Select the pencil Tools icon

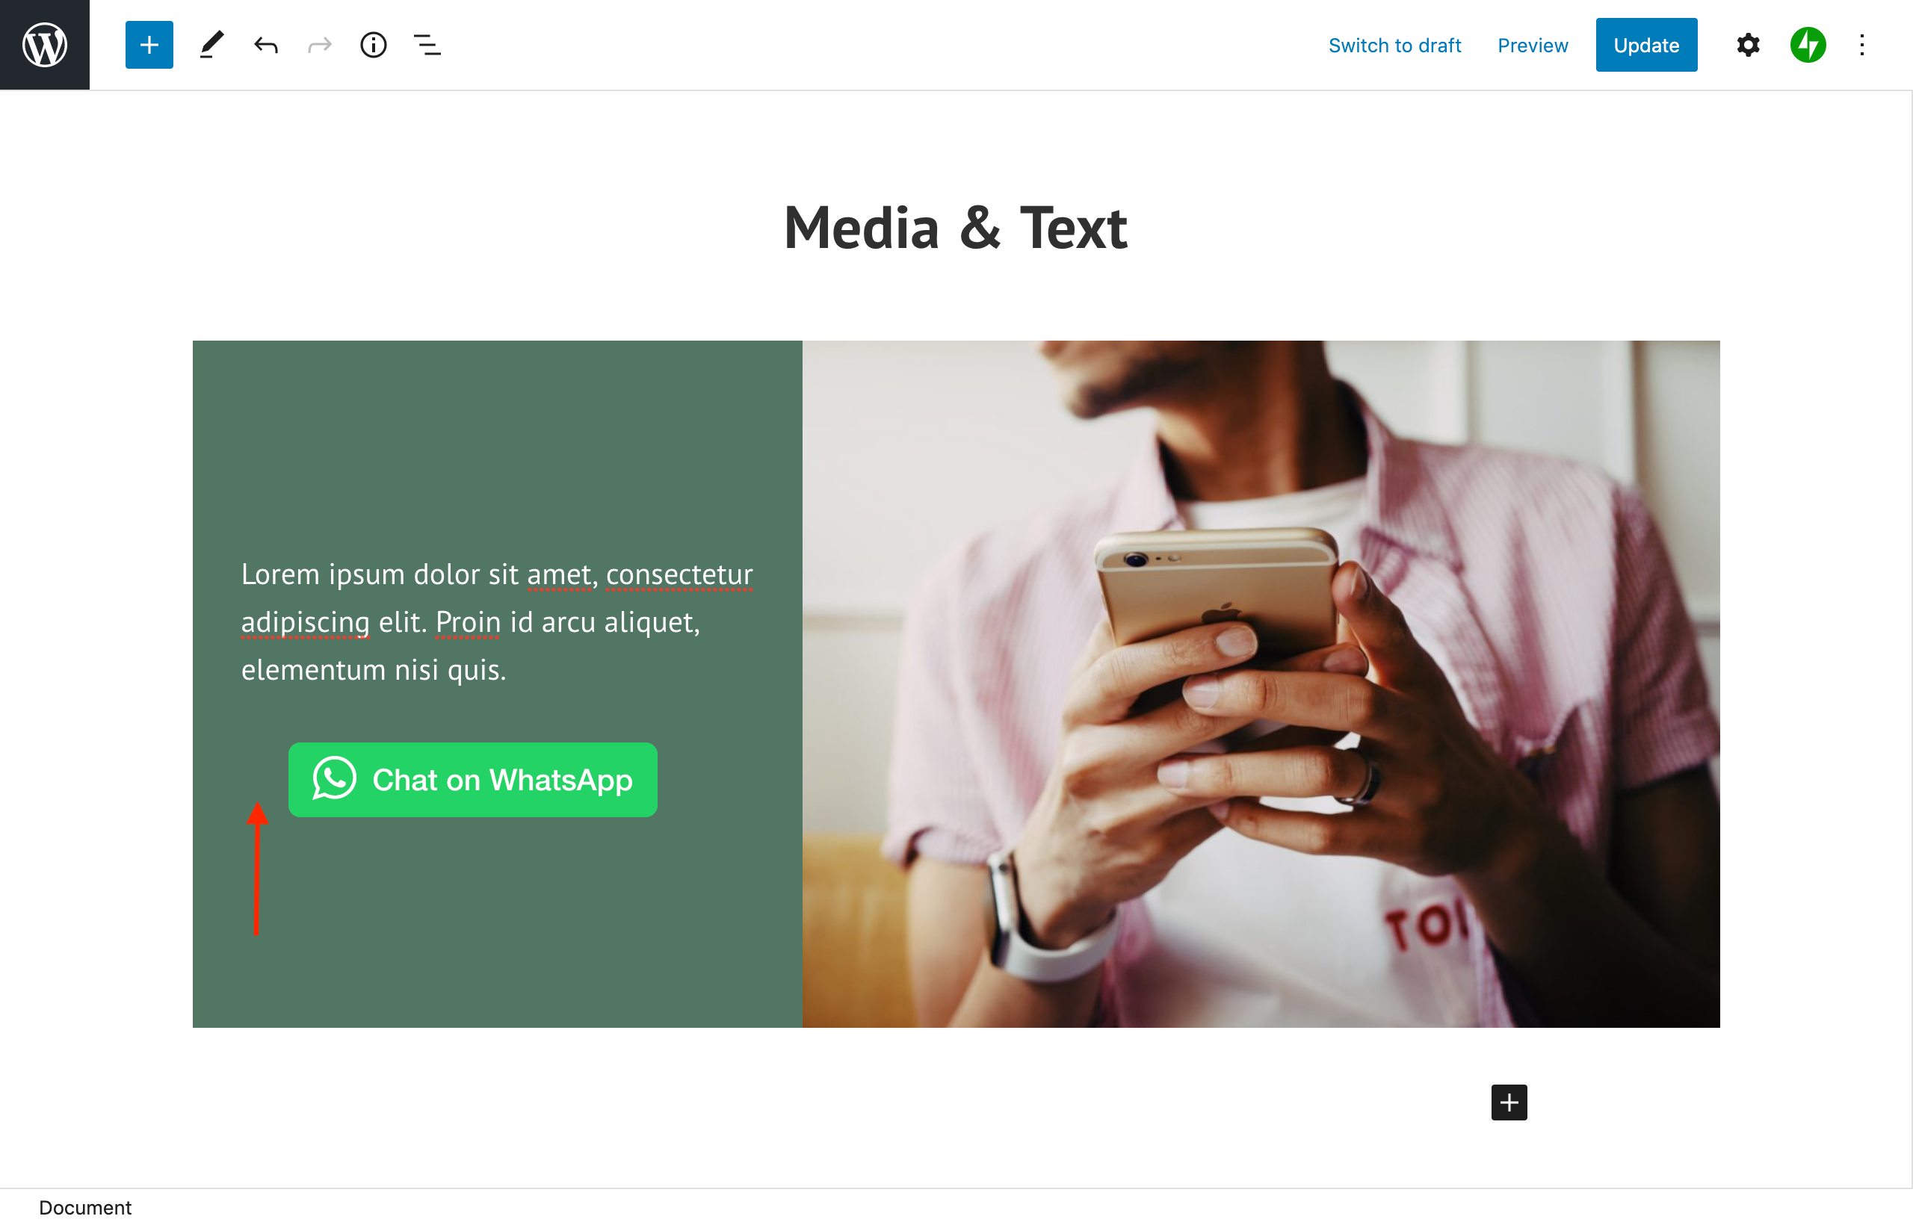pos(211,45)
